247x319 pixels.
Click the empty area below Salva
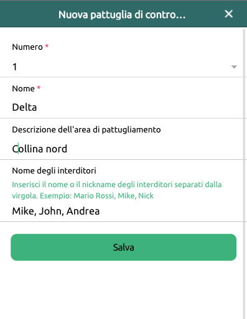121,290
